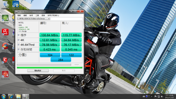Image resolution: width=176 pixels, height=99 pixels.
Task: Open the red cross utility desktop shortcut
Action: (5, 75)
